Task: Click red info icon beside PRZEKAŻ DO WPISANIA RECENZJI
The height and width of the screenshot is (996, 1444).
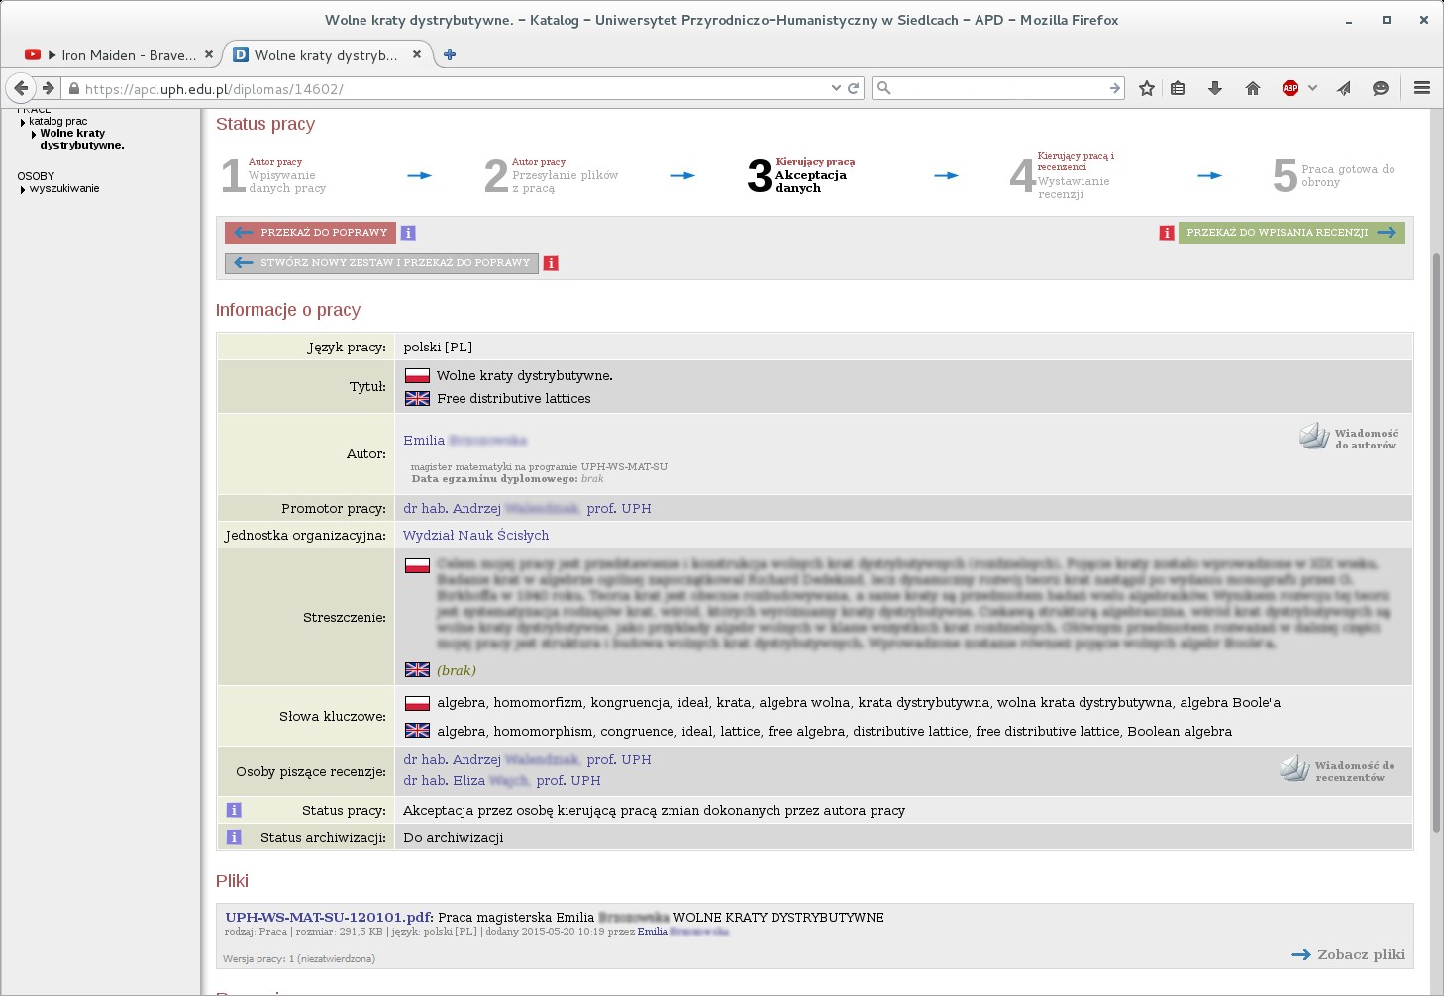Action: tap(1167, 233)
